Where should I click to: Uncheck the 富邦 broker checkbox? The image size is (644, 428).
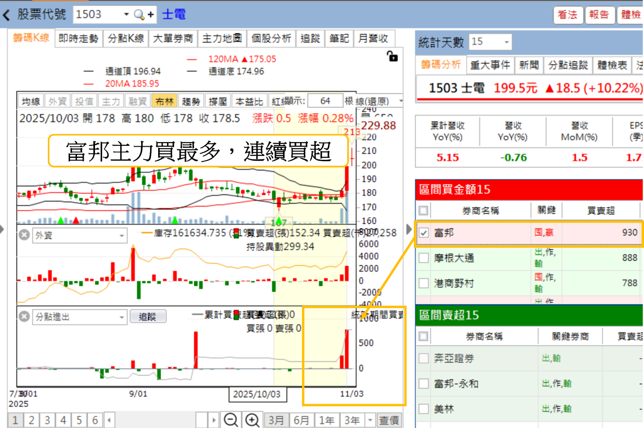coord(424,233)
